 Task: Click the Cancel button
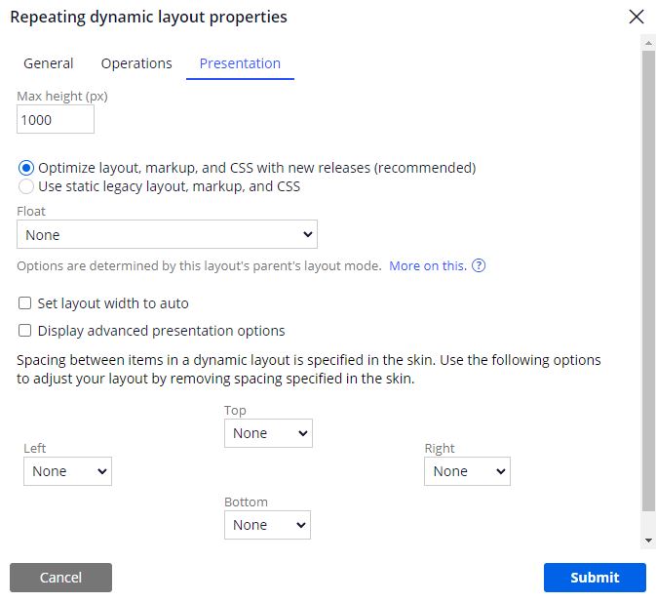click(x=60, y=578)
